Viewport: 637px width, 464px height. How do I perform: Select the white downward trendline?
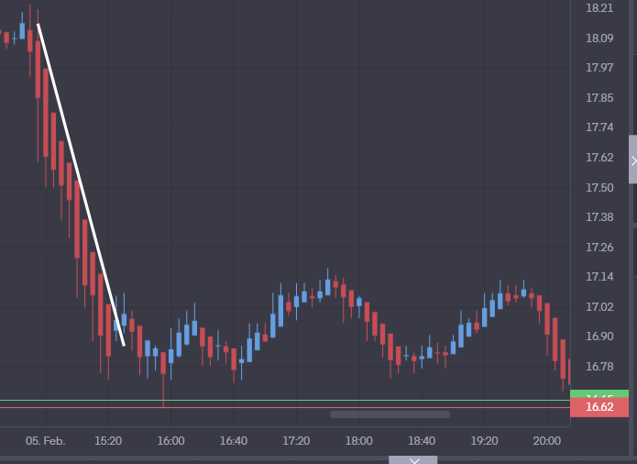(81, 183)
